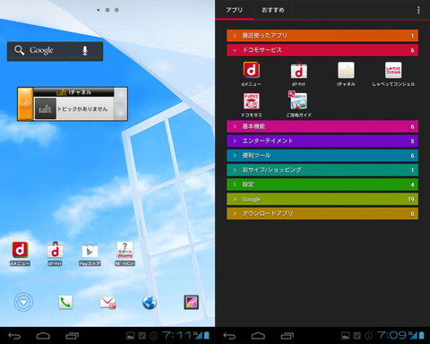The height and width of the screenshot is (344, 430).
Task: Tap battery icon beside 7:11 clock
Action: point(206,336)
